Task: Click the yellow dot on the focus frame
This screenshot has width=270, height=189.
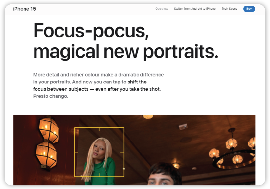Action: tap(124, 169)
